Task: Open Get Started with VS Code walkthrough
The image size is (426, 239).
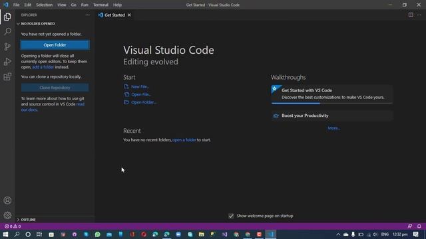Action: click(332, 94)
